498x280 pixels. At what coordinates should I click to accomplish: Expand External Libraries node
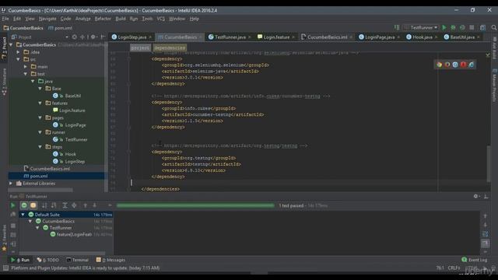coord(11,184)
